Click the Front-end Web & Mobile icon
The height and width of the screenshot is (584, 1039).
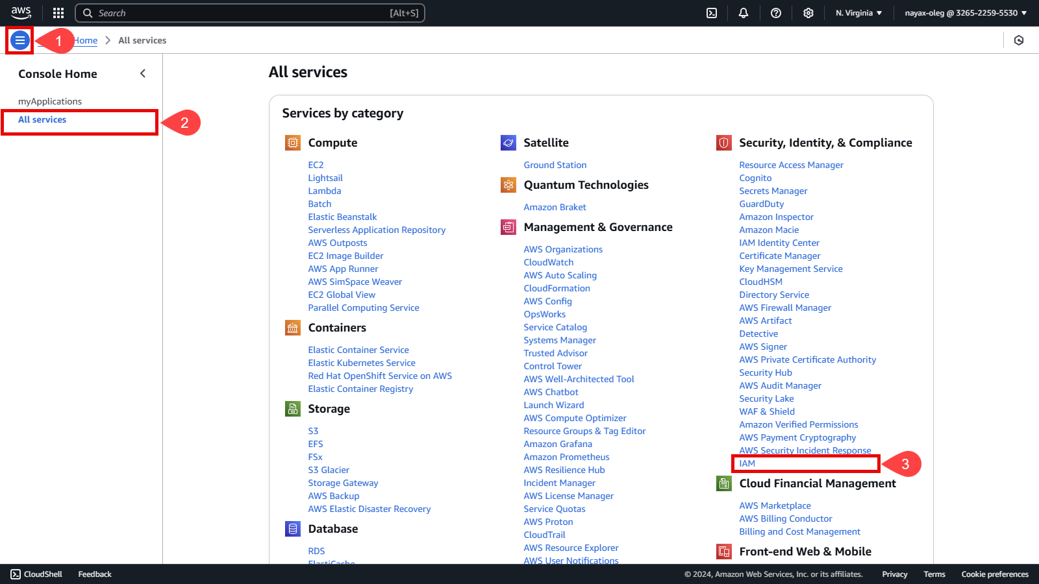click(724, 552)
